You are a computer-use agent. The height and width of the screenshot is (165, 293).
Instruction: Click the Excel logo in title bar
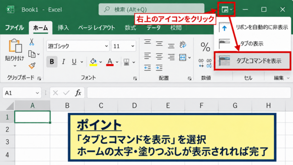coord(11,9)
